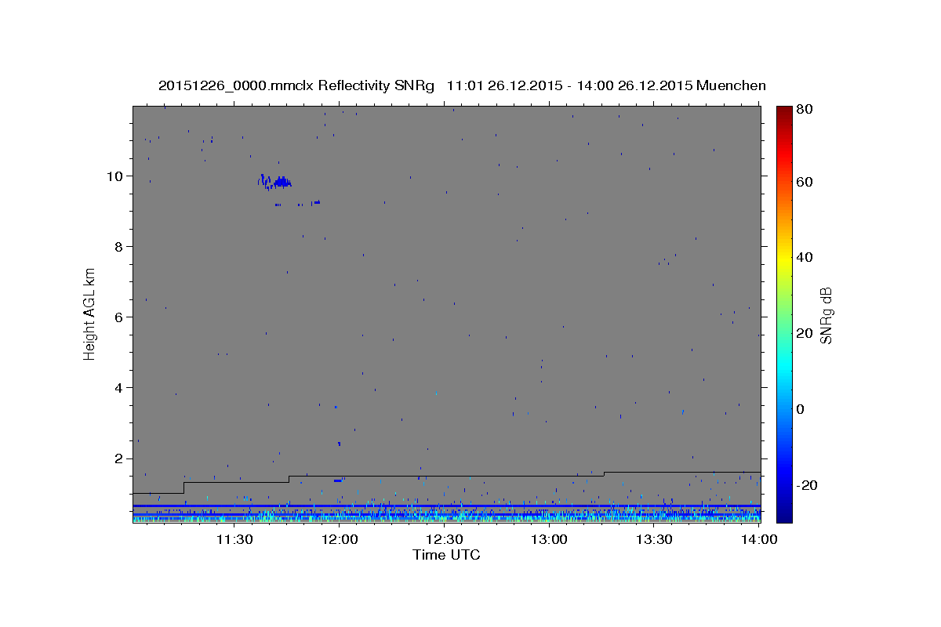Click the 'Time UTC' axis label
This screenshot has width=941, height=627.
[x=446, y=555]
